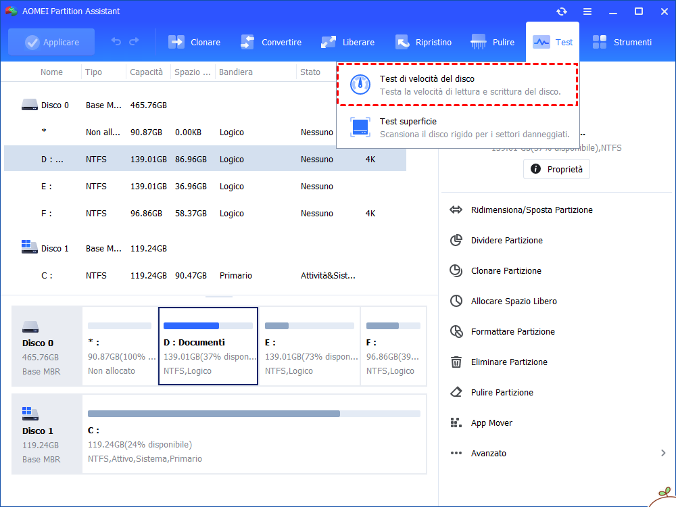Choose Test superficie menu entry
Viewport: 676px width, 507px height.
click(457, 127)
